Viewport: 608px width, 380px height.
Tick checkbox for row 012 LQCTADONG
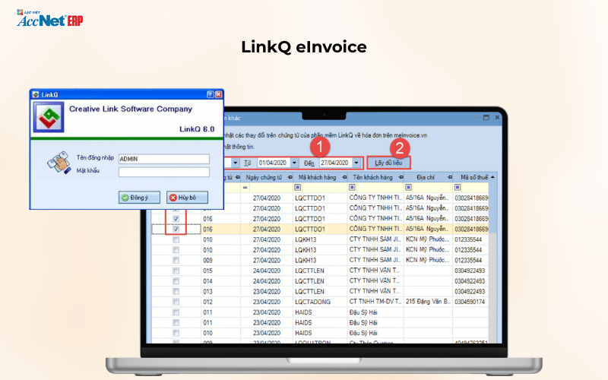pyautogui.click(x=176, y=302)
